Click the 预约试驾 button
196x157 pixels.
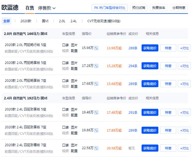139,8
